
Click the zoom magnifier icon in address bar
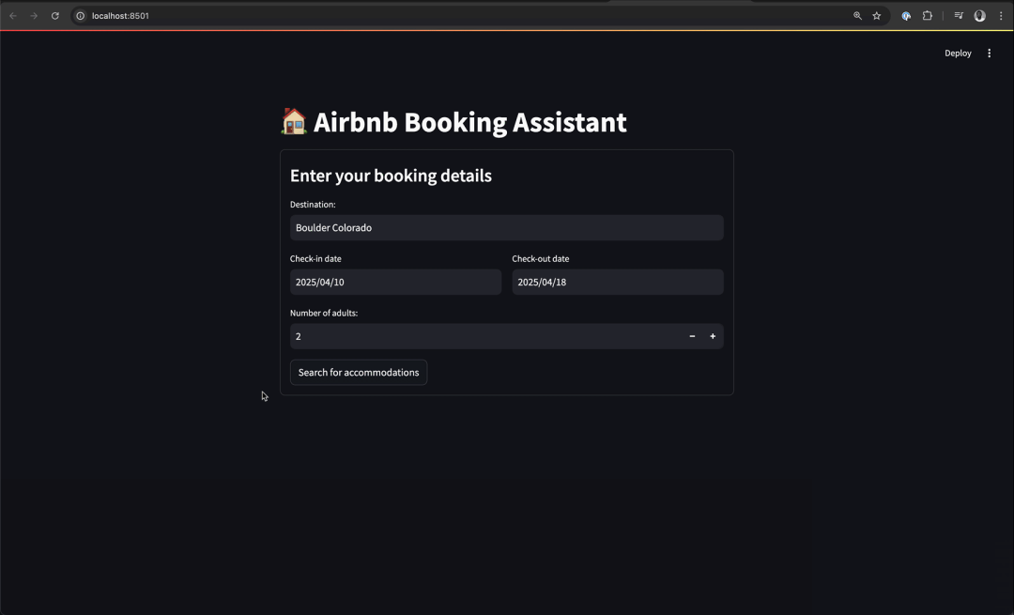click(x=857, y=16)
